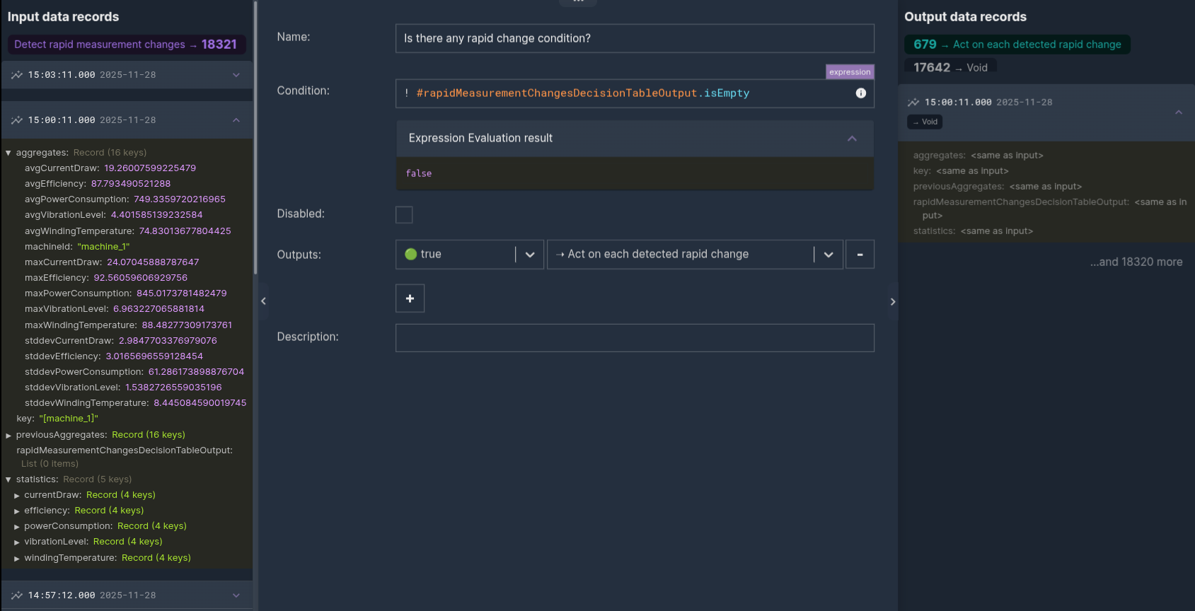Collapse the aggregates record tree node
1195x611 pixels.
[8, 153]
